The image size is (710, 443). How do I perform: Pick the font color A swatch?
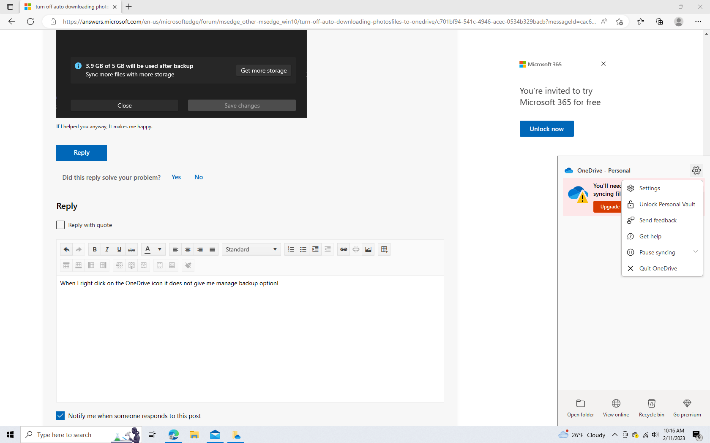[147, 249]
